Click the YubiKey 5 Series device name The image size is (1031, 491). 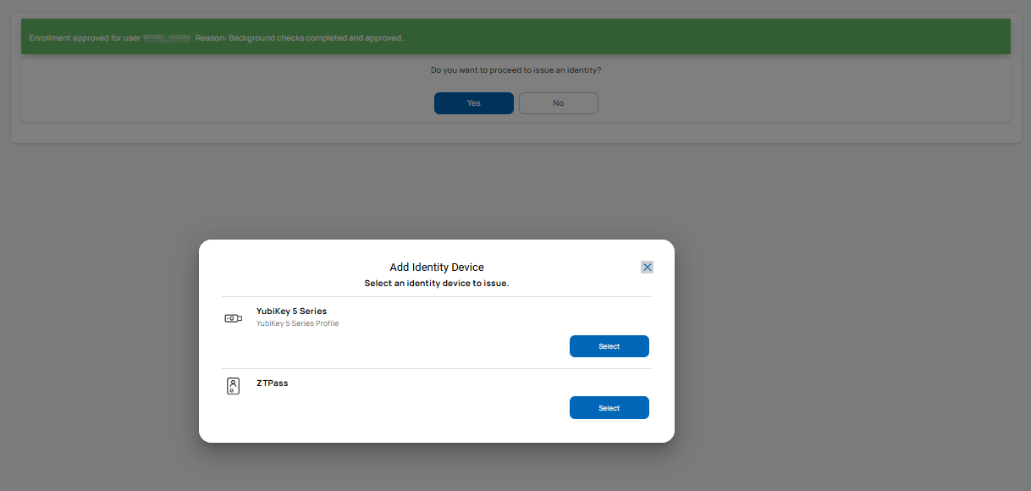[291, 311]
